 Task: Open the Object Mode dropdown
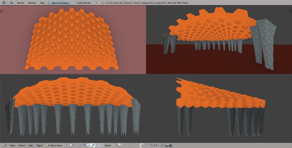(56, 145)
